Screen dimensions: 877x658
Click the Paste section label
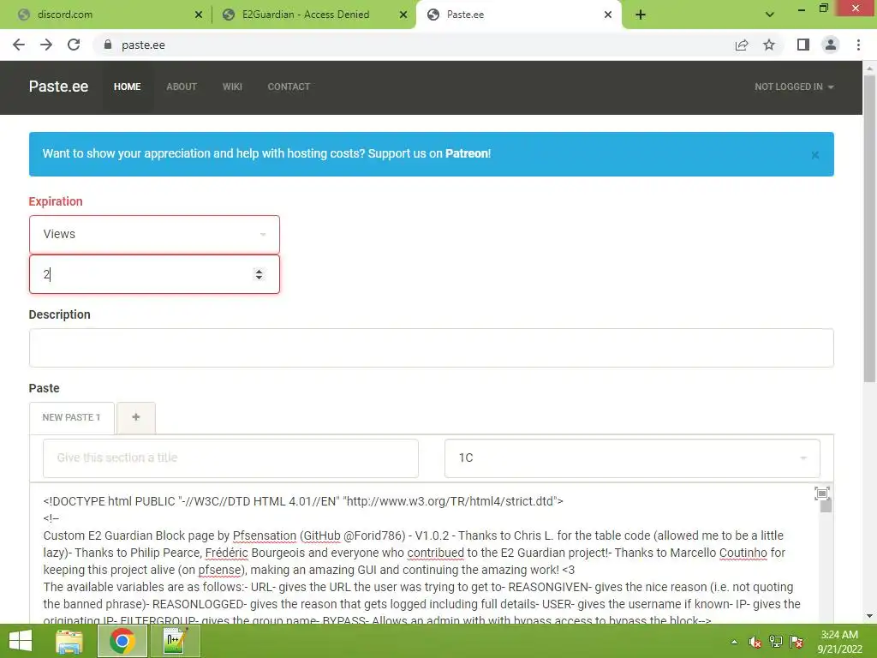click(45, 388)
